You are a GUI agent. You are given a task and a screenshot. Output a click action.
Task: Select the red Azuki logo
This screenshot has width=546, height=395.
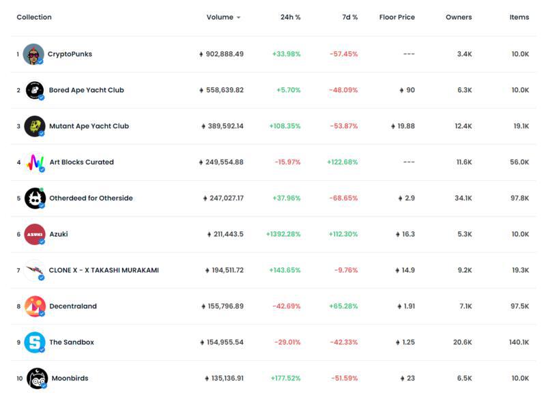pos(35,234)
